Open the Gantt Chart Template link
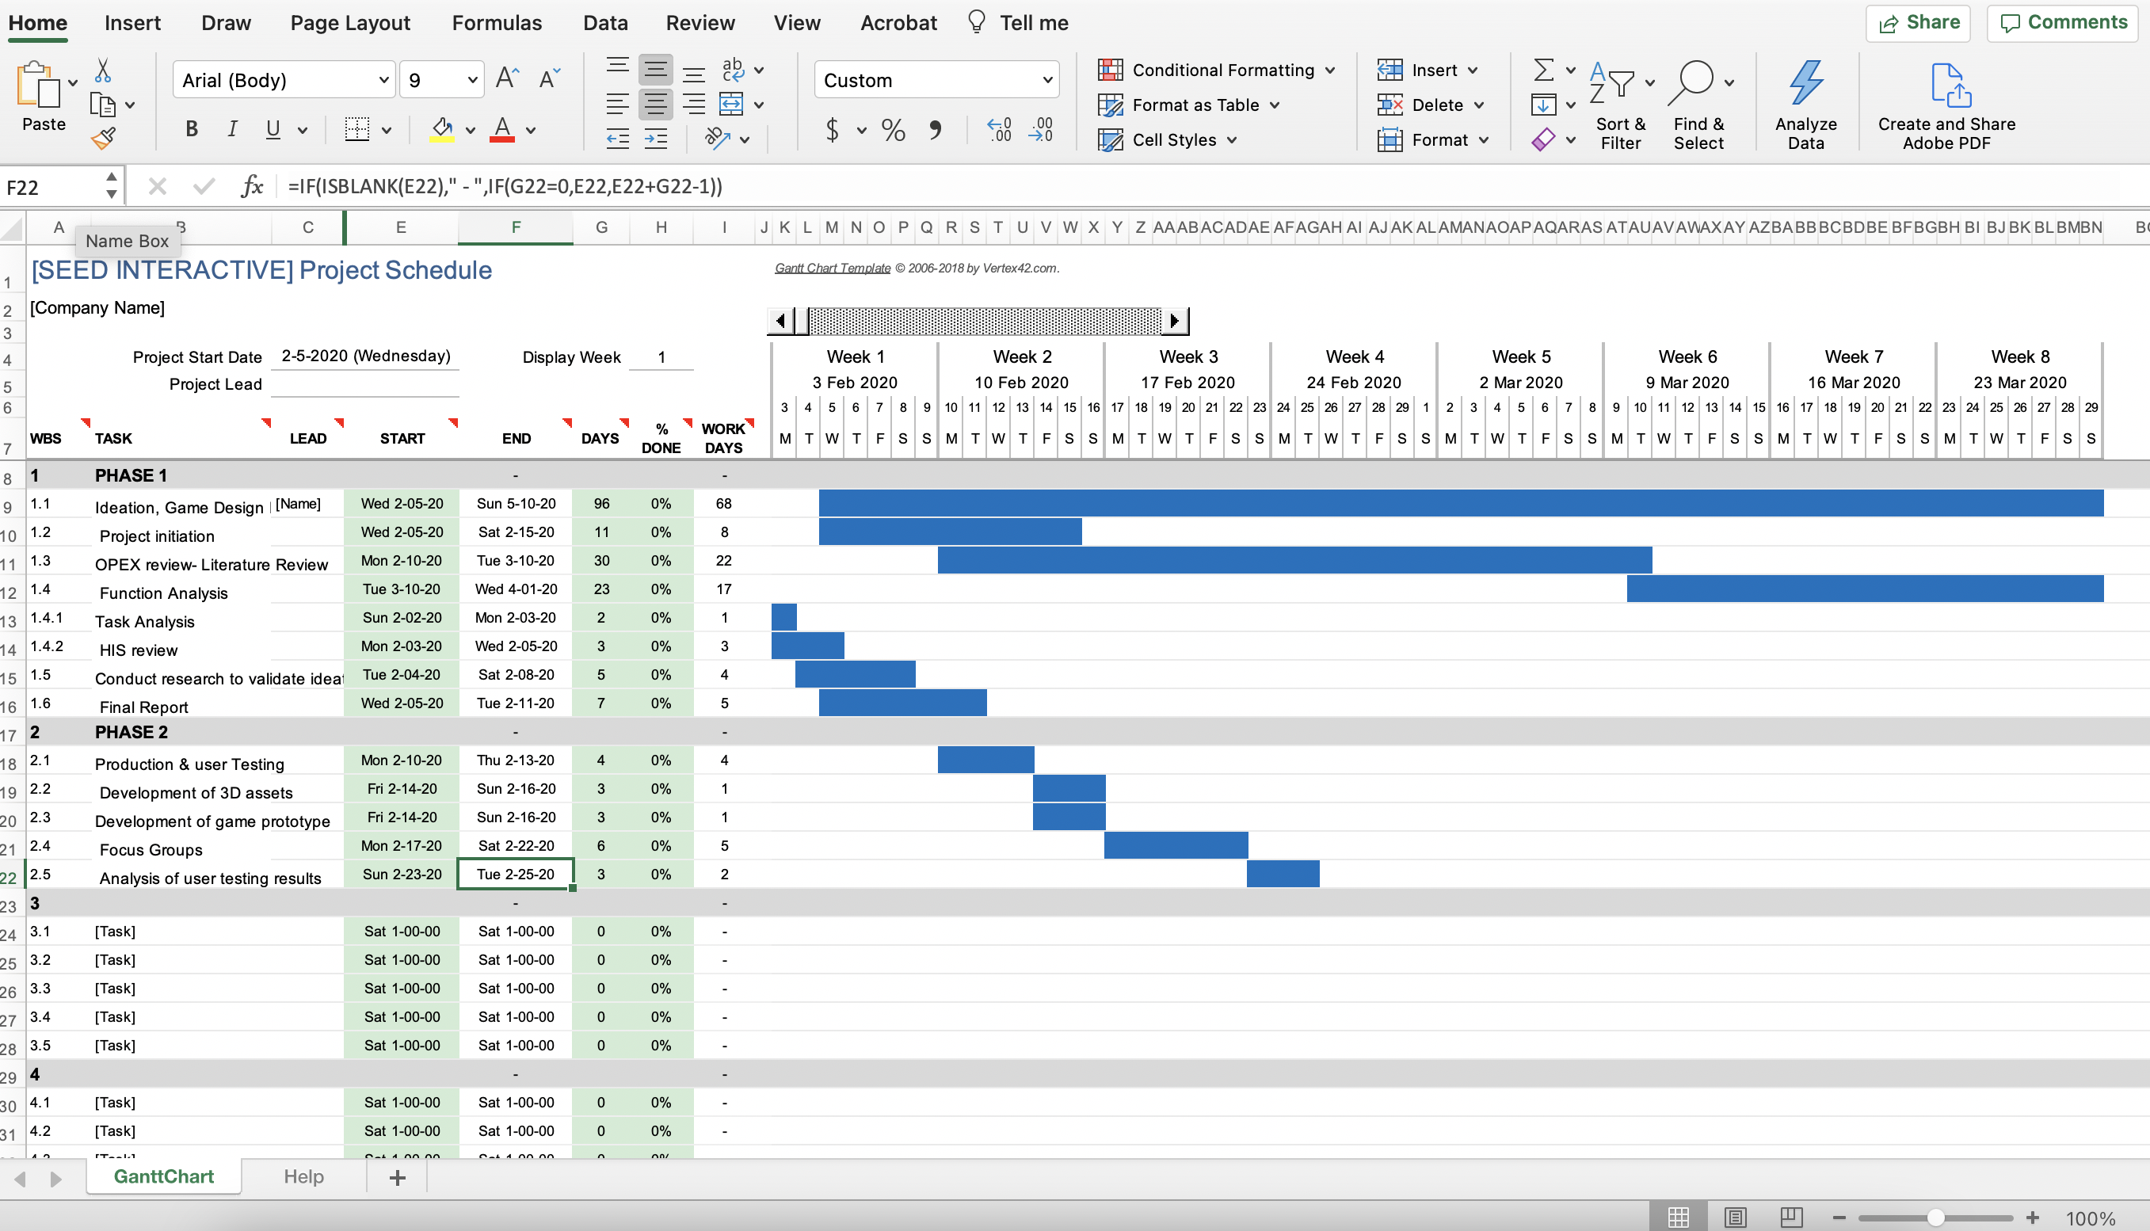The image size is (2150, 1231). click(x=832, y=268)
